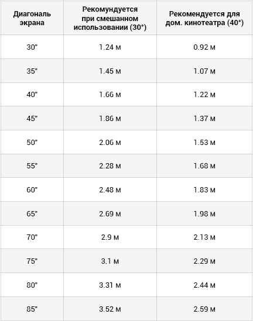Click the 75″ diagonal cell
The image size is (253, 321).
point(32,261)
